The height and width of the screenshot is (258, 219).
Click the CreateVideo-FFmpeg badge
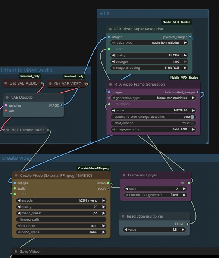click(x=93, y=168)
